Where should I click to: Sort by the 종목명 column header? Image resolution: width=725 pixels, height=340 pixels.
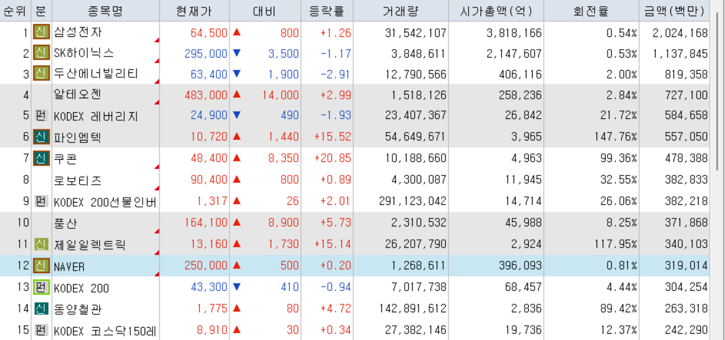106,10
